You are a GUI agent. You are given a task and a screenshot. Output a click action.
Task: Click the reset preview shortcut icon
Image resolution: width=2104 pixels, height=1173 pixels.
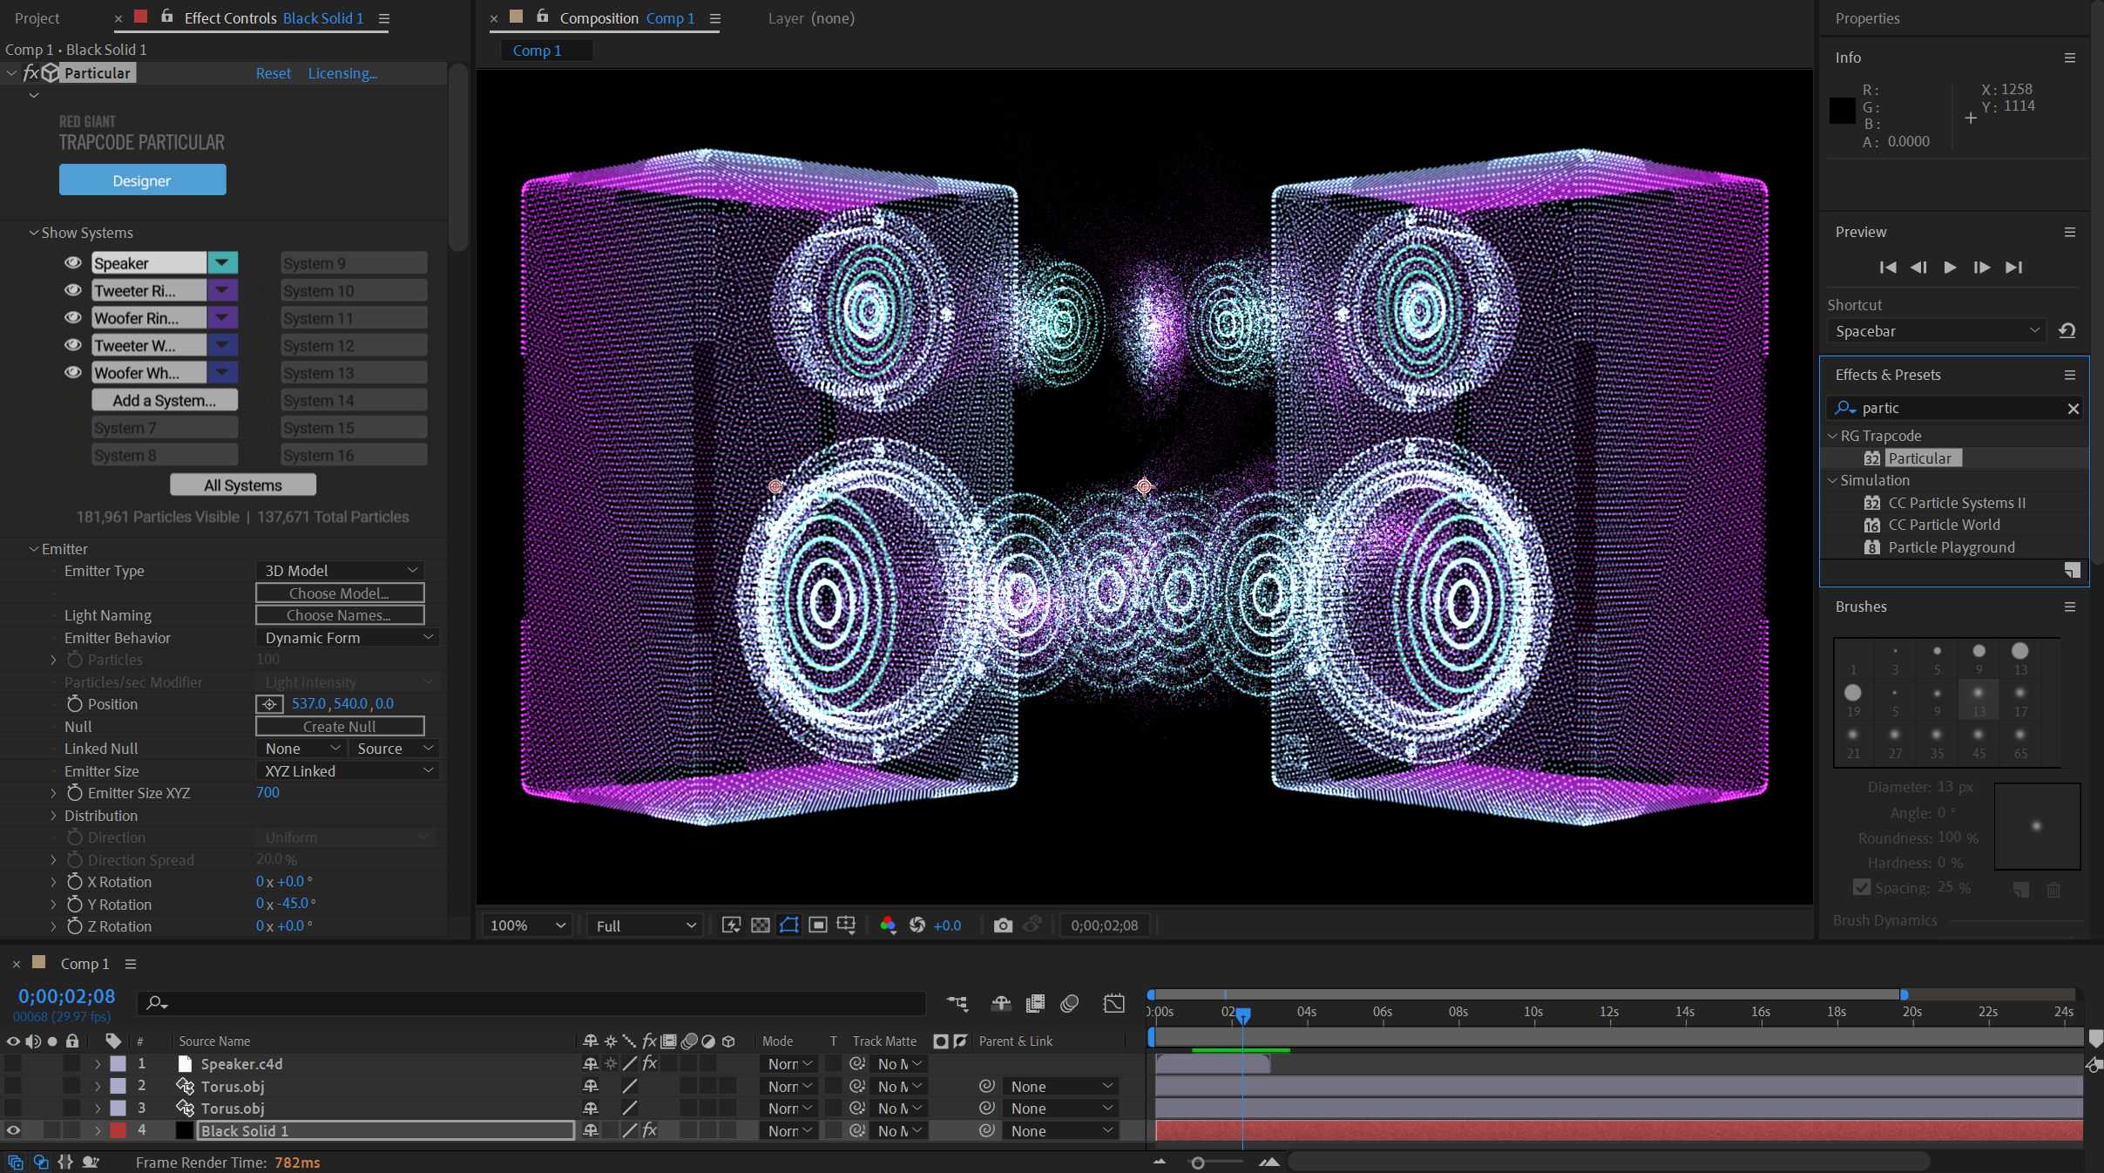(x=2067, y=331)
